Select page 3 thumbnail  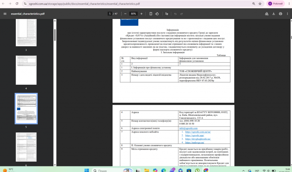pyautogui.click(x=26, y=32)
